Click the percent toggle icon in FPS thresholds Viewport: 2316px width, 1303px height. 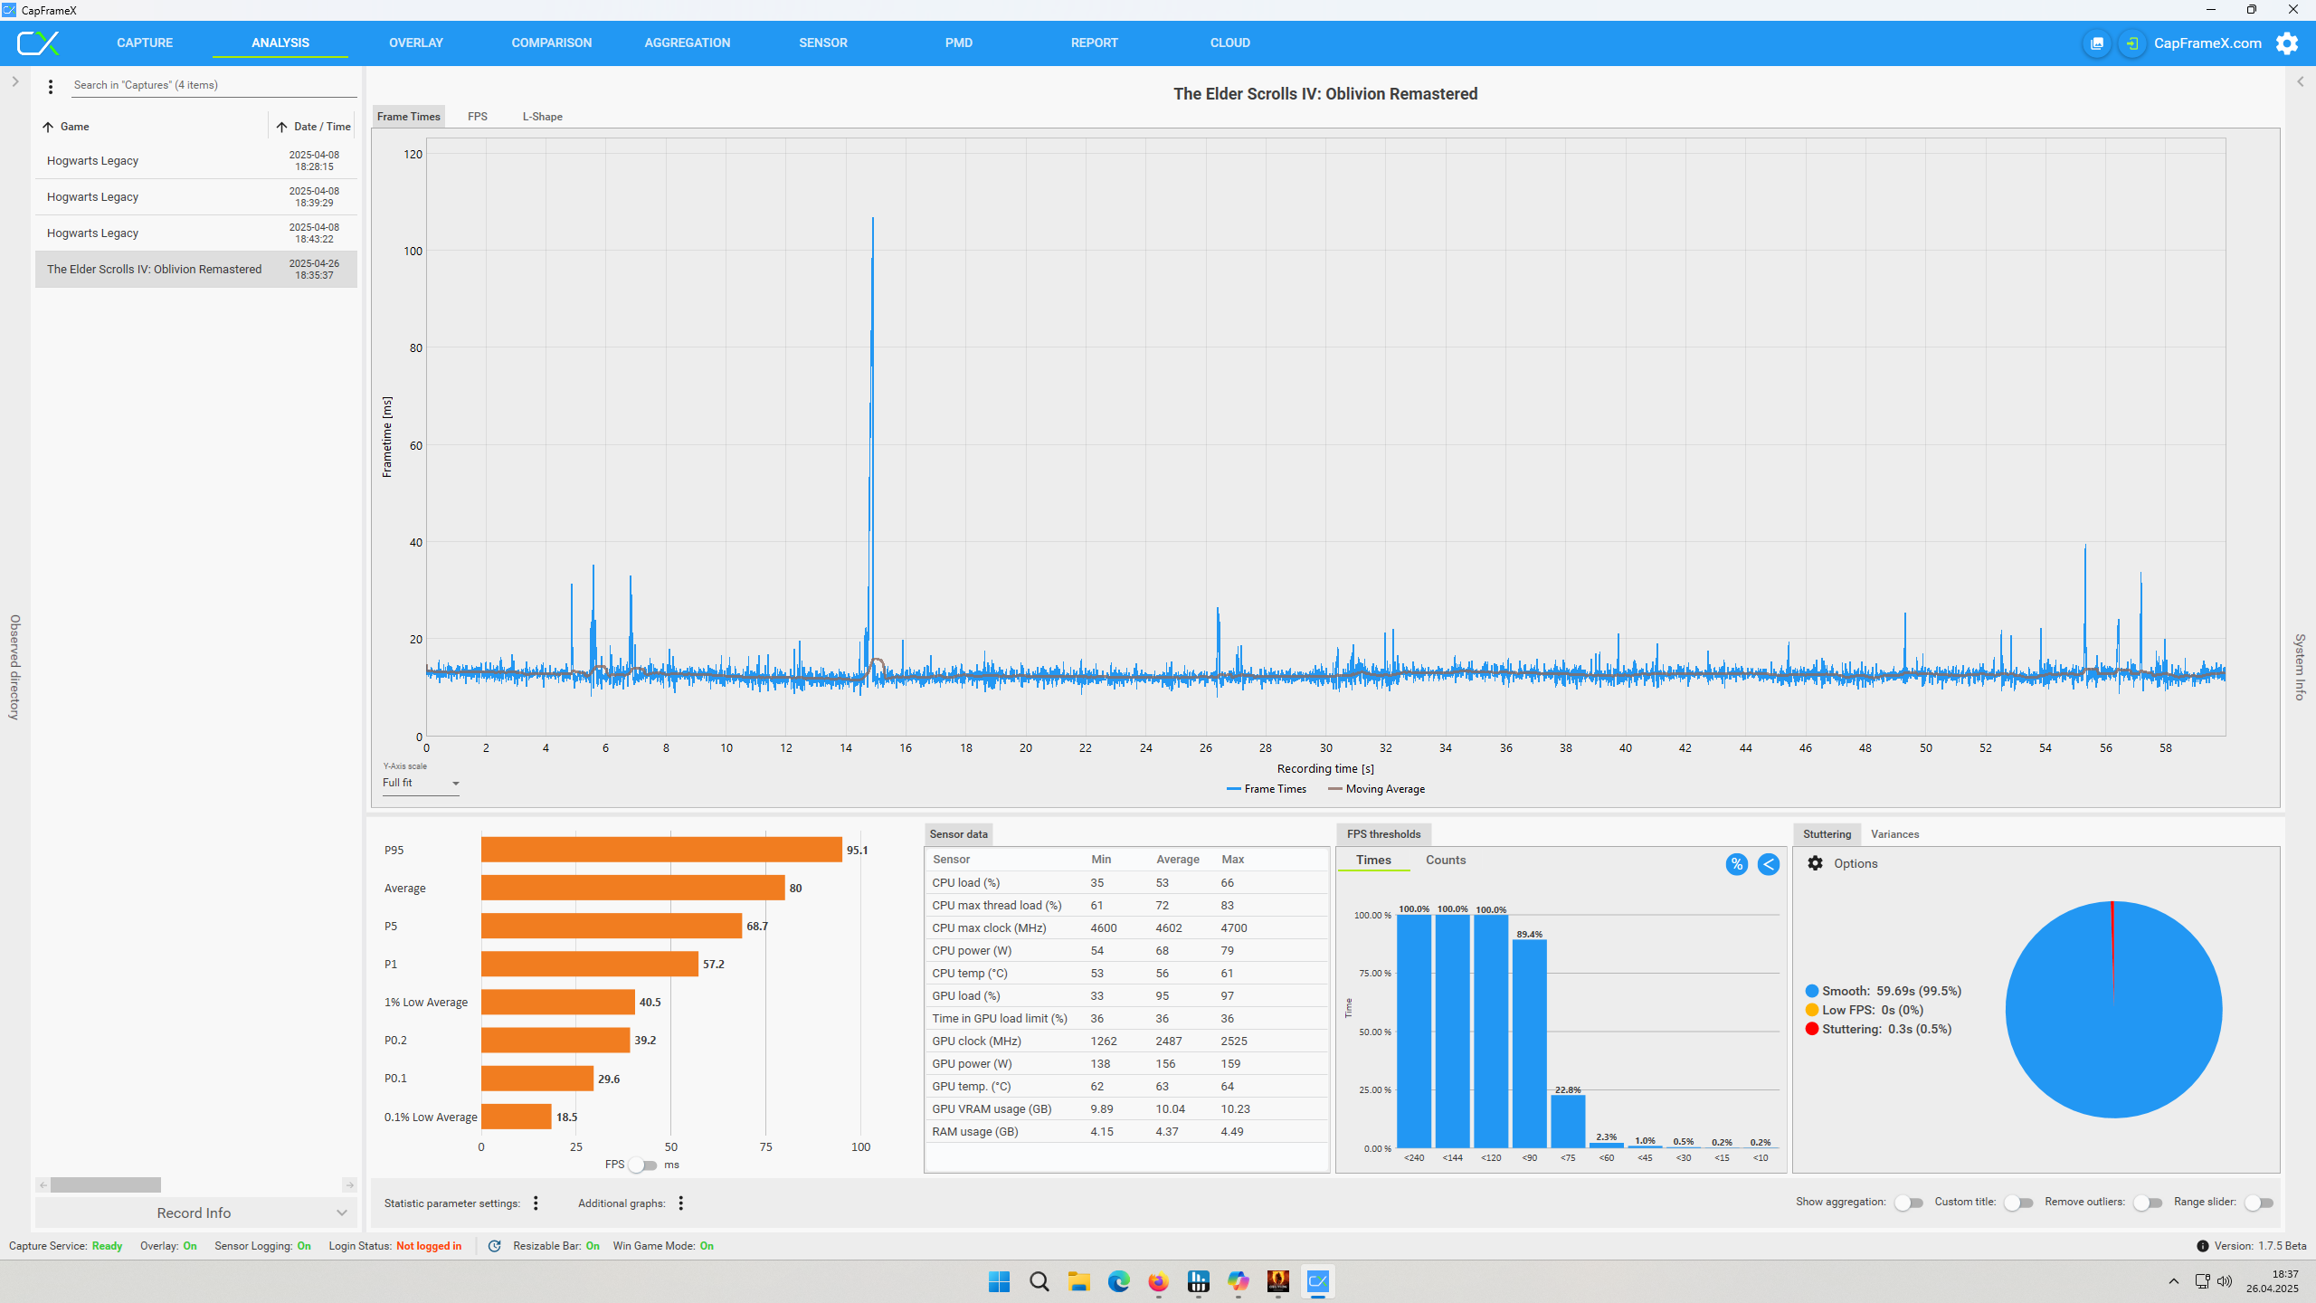pos(1736,864)
